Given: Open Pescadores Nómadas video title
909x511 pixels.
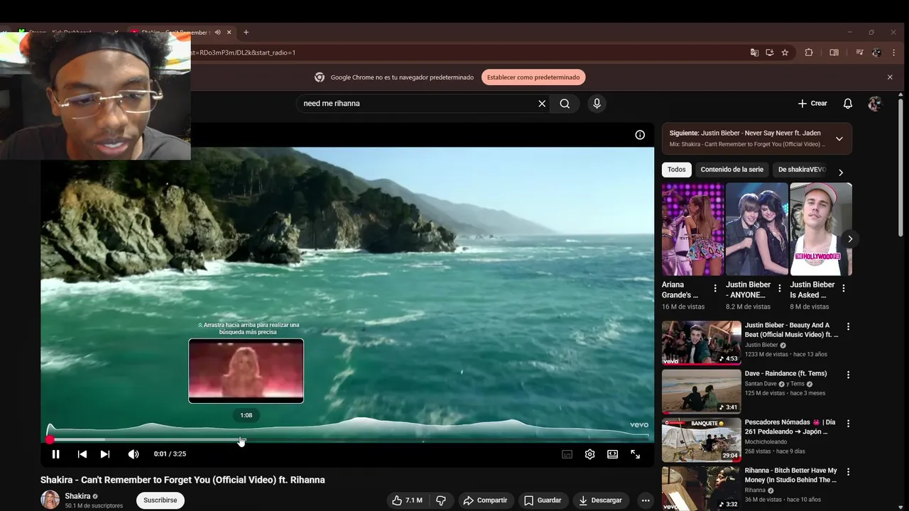Looking at the screenshot, I should pyautogui.click(x=790, y=427).
